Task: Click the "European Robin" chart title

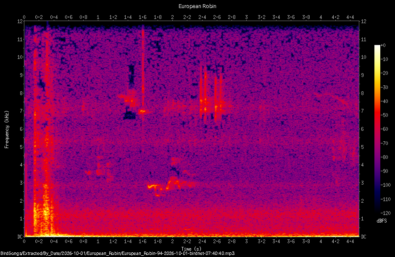Action: click(197, 6)
